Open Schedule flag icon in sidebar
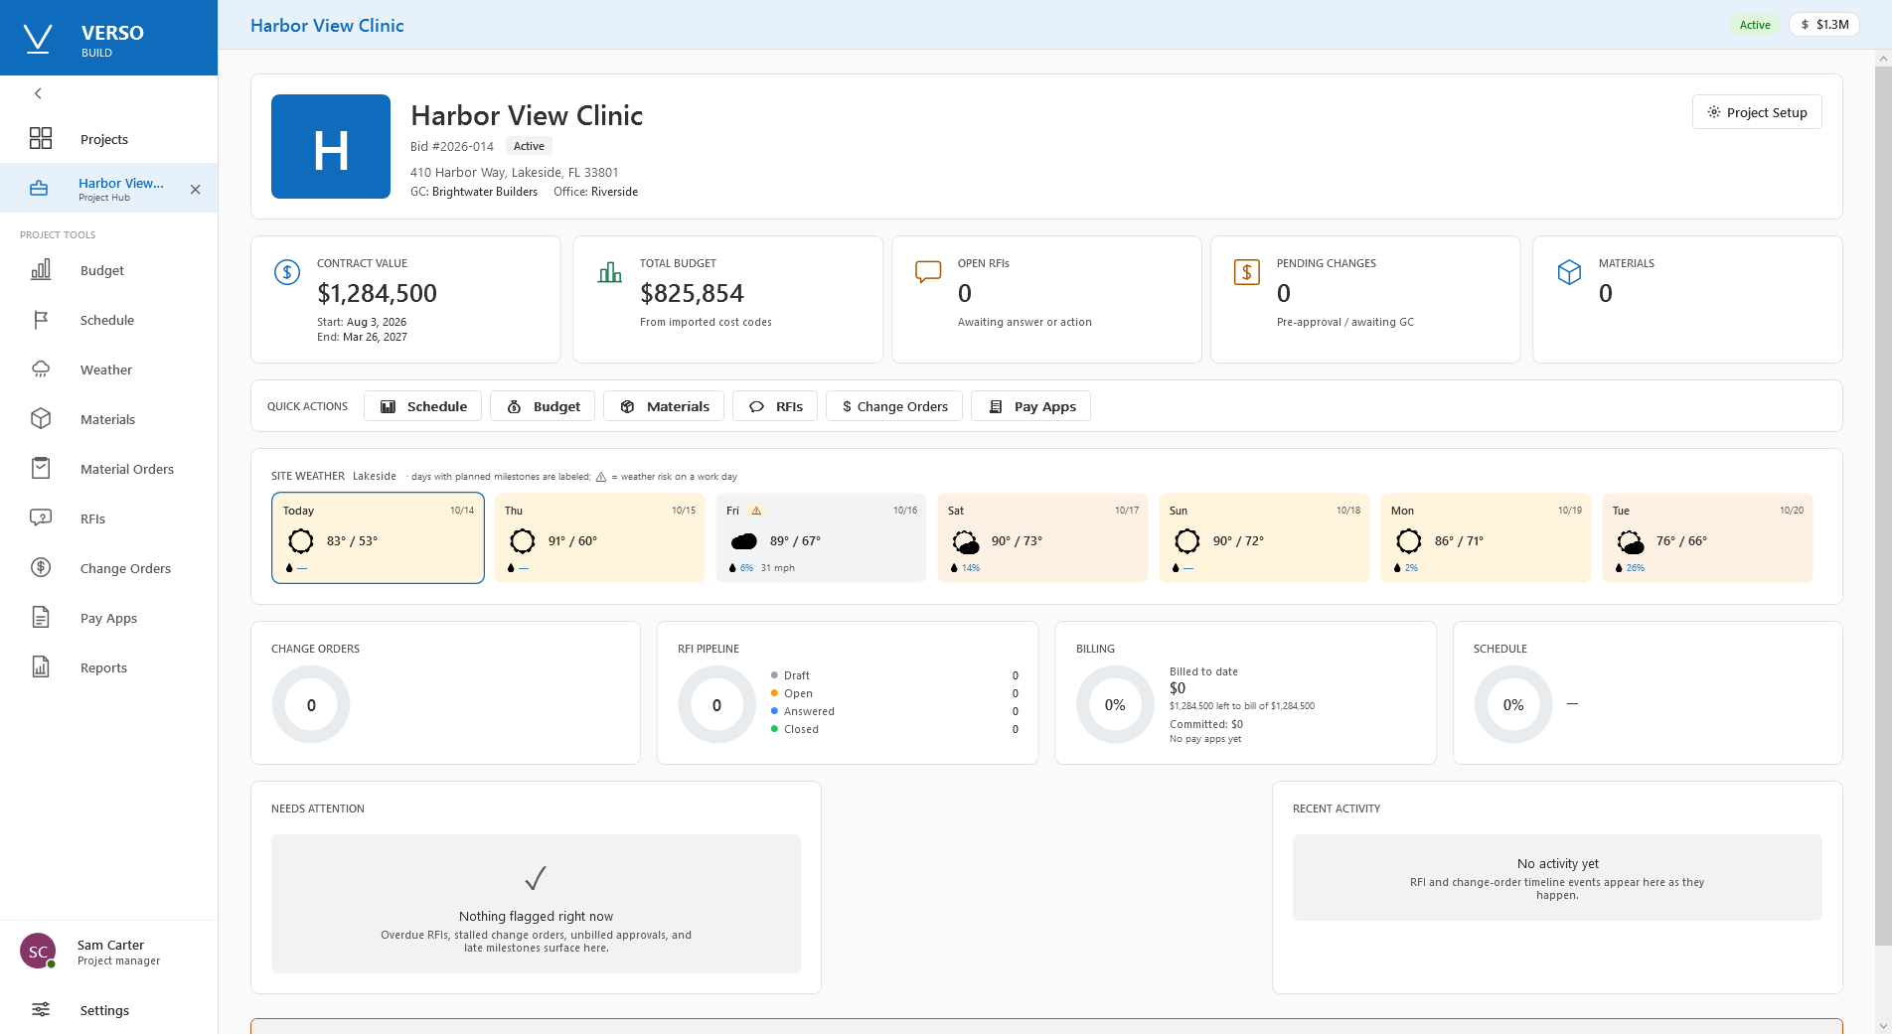This screenshot has width=1892, height=1034. [x=41, y=320]
